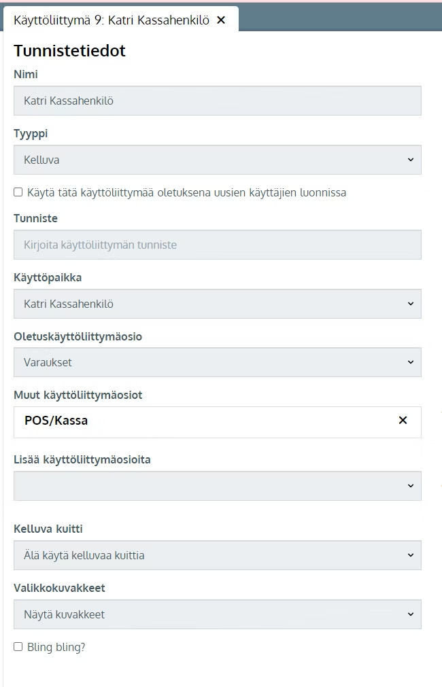Image resolution: width=442 pixels, height=687 pixels.
Task: Click the Käyttöpaikka dropdown chevron icon
Action: [411, 304]
